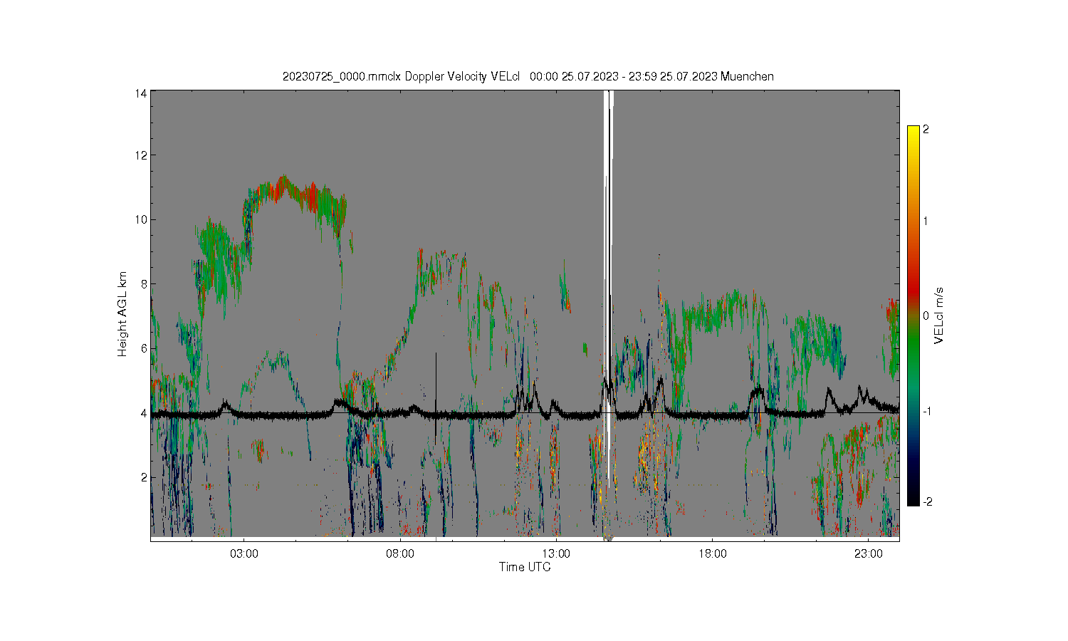Click the height-axis tick label 10
This screenshot has width=1068, height=641.
point(142,219)
